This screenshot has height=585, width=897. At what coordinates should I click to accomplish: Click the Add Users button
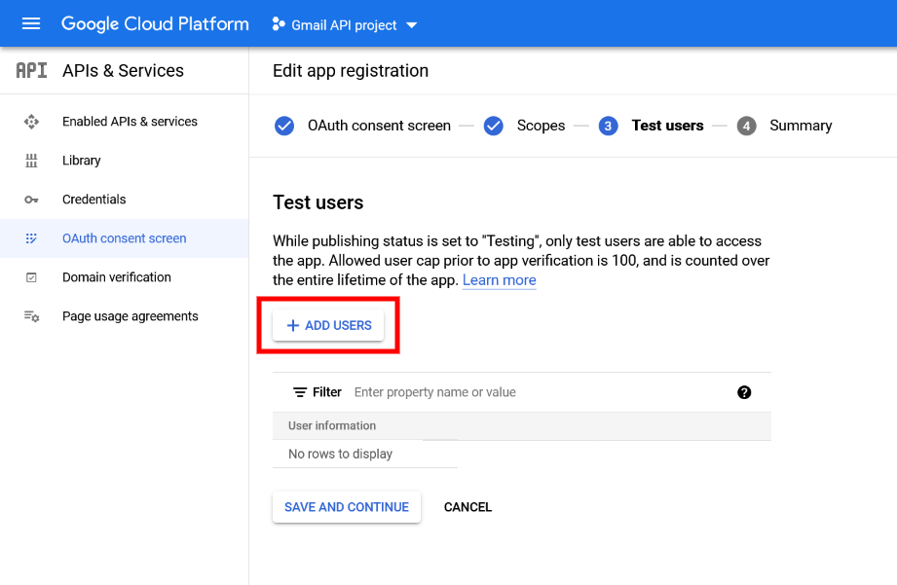tap(328, 325)
